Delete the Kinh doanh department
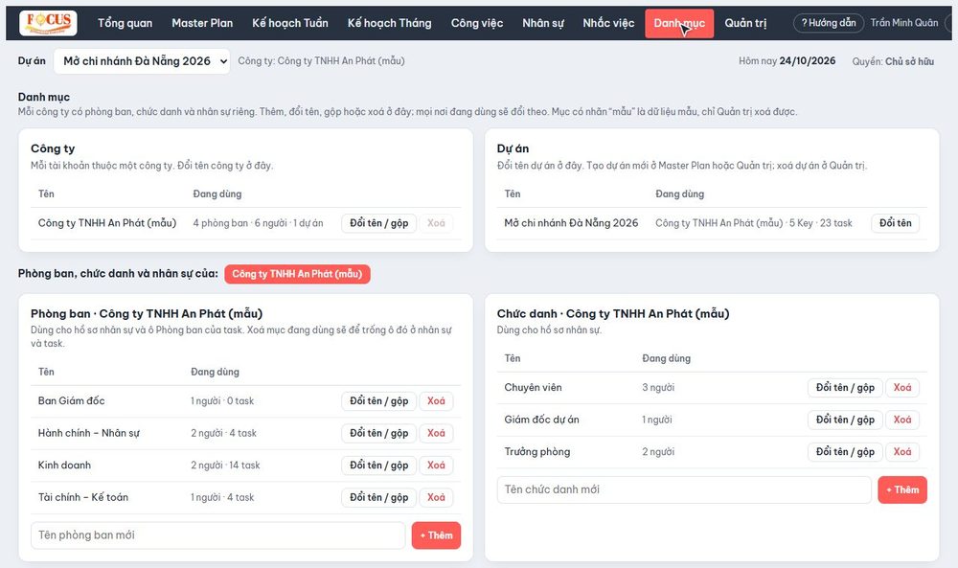 coord(436,465)
